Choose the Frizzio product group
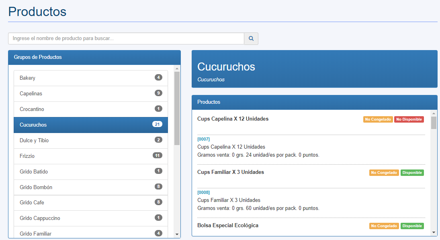The image size is (440, 240). (91, 156)
